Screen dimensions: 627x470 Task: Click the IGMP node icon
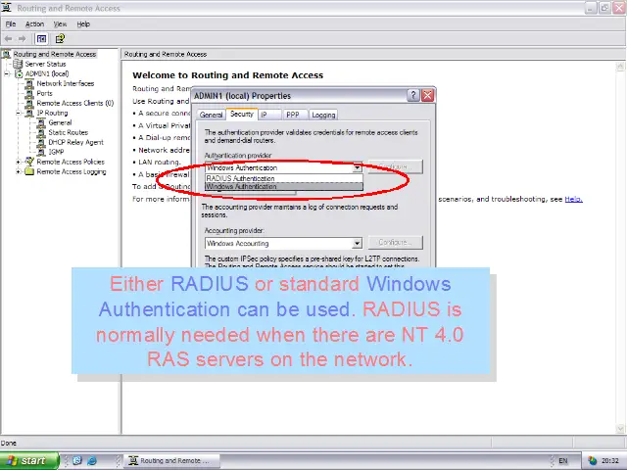pyautogui.click(x=41, y=152)
